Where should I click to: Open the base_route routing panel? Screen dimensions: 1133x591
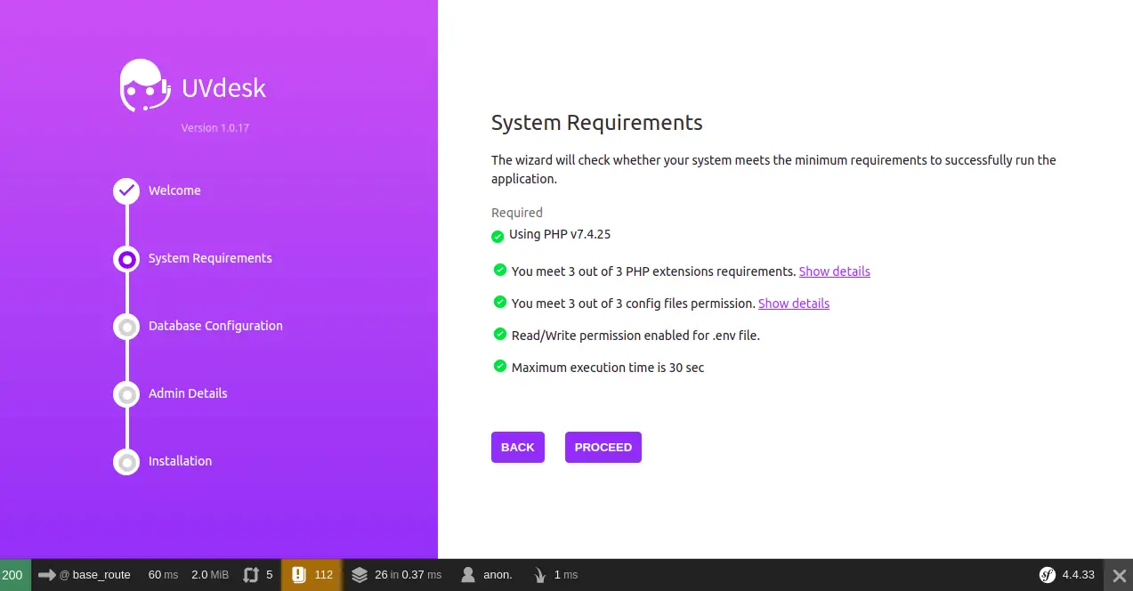(x=85, y=575)
